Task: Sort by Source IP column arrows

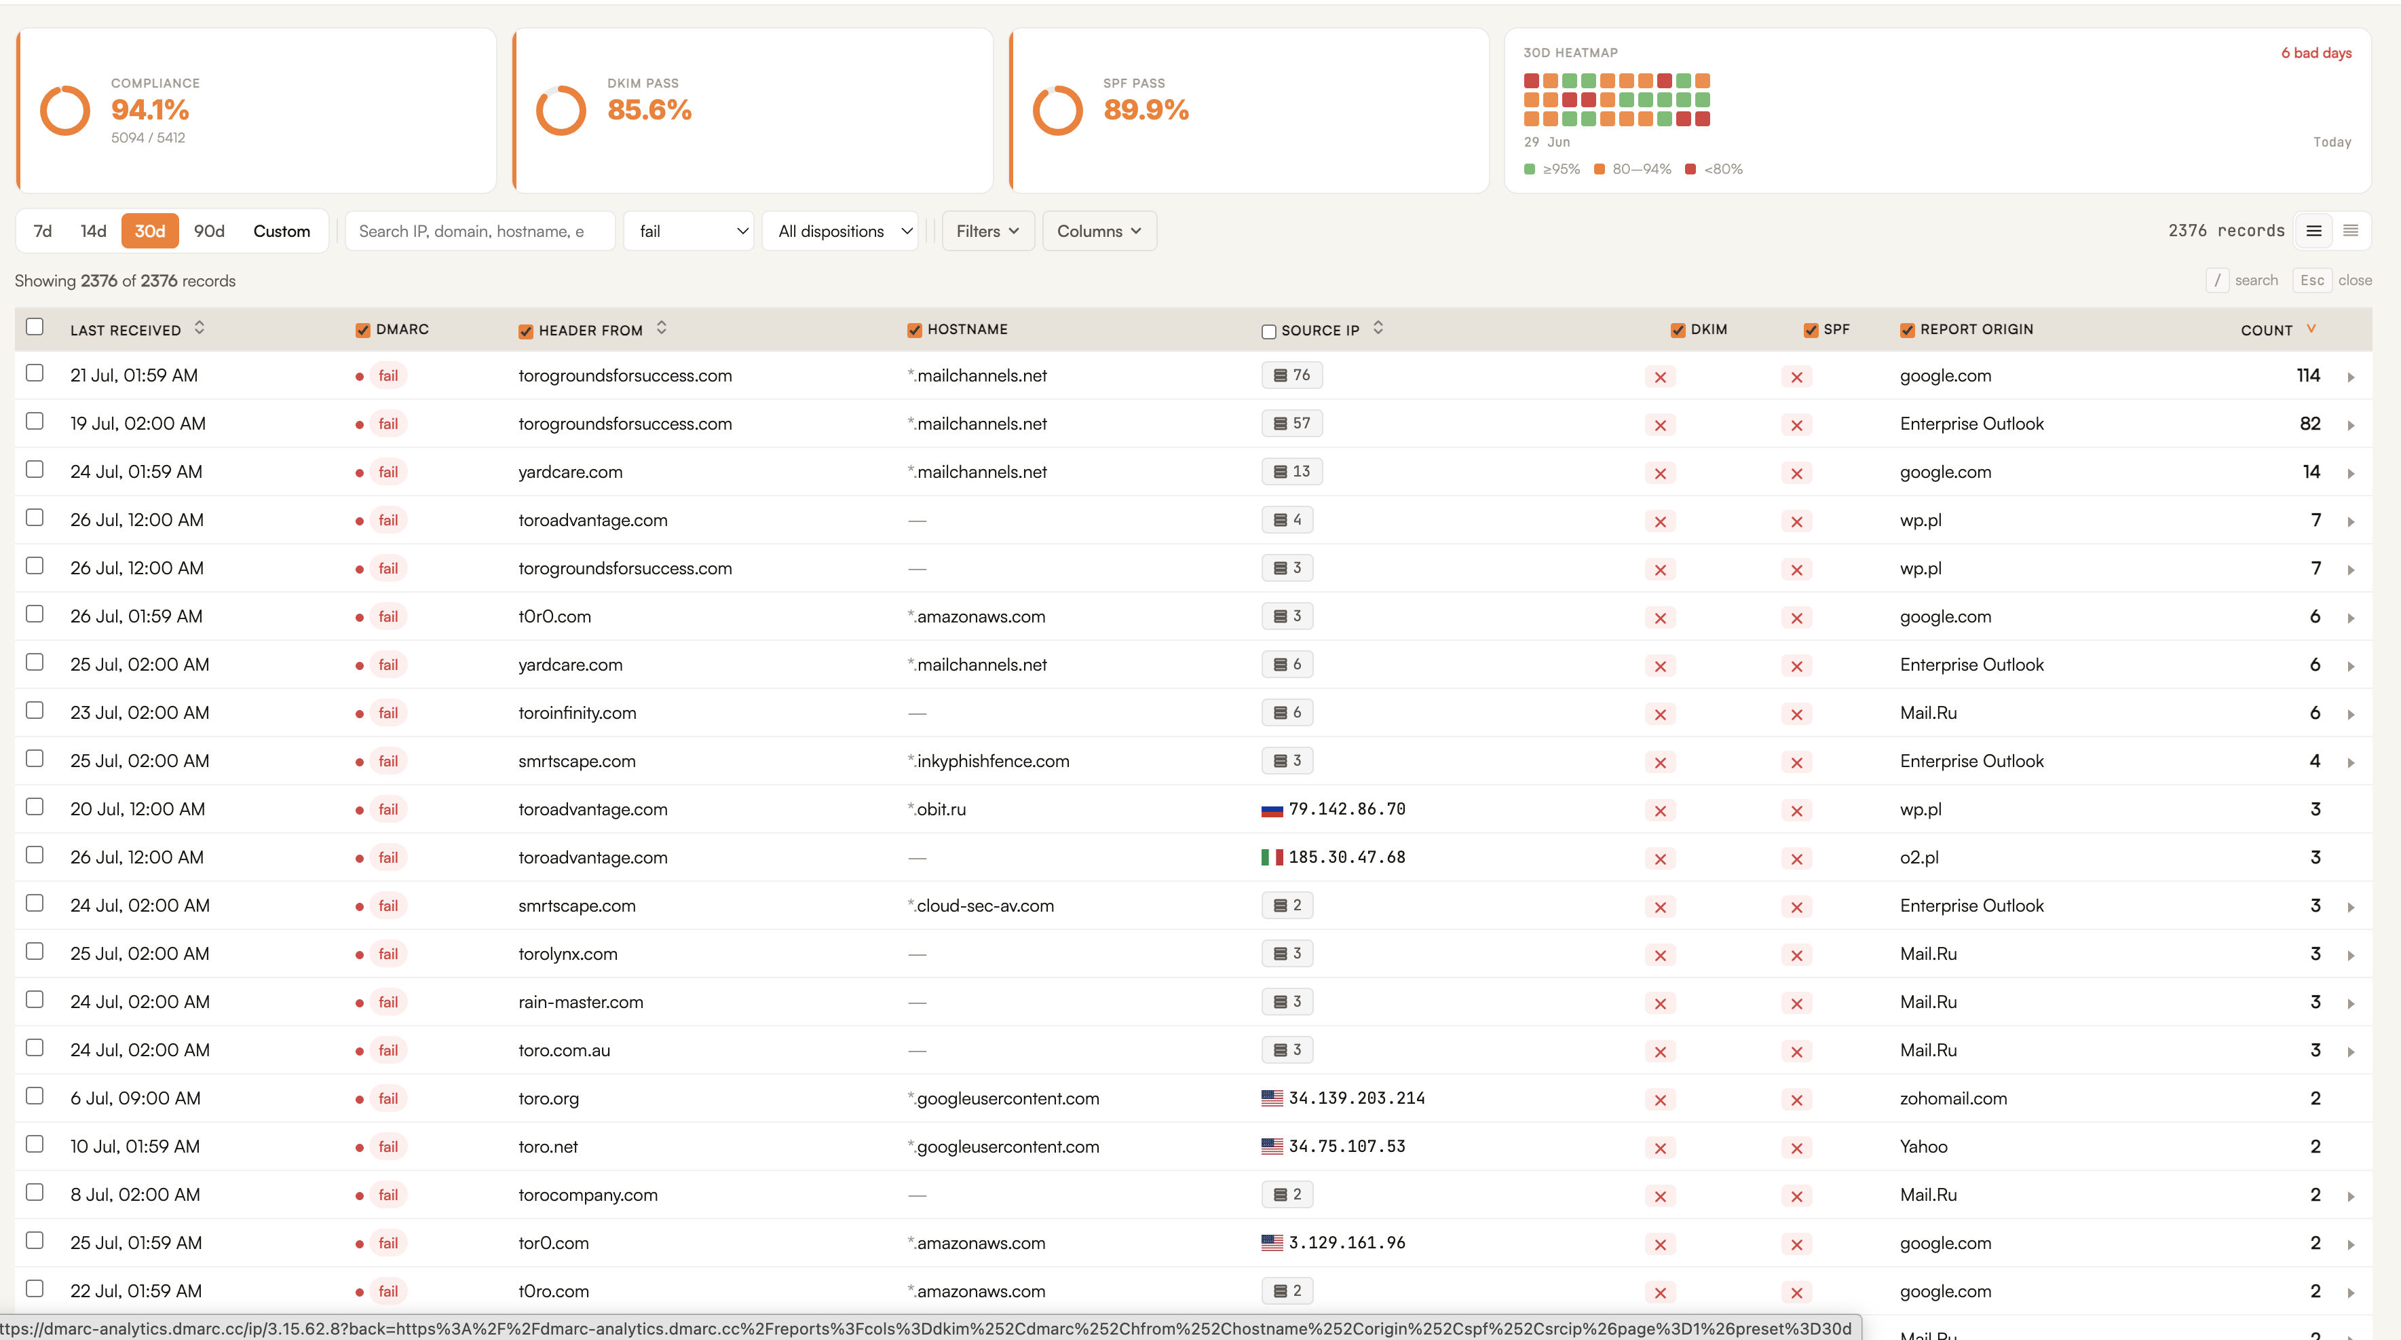Action: pos(1378,329)
